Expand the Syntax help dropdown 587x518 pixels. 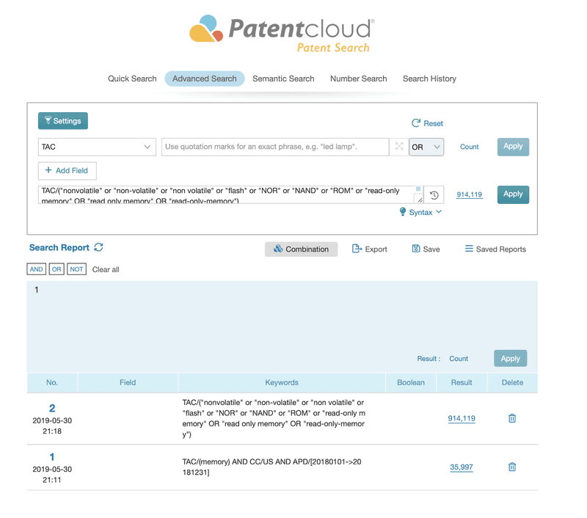[x=420, y=212]
